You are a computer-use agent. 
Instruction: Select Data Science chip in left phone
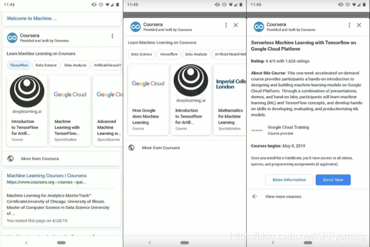coord(46,65)
